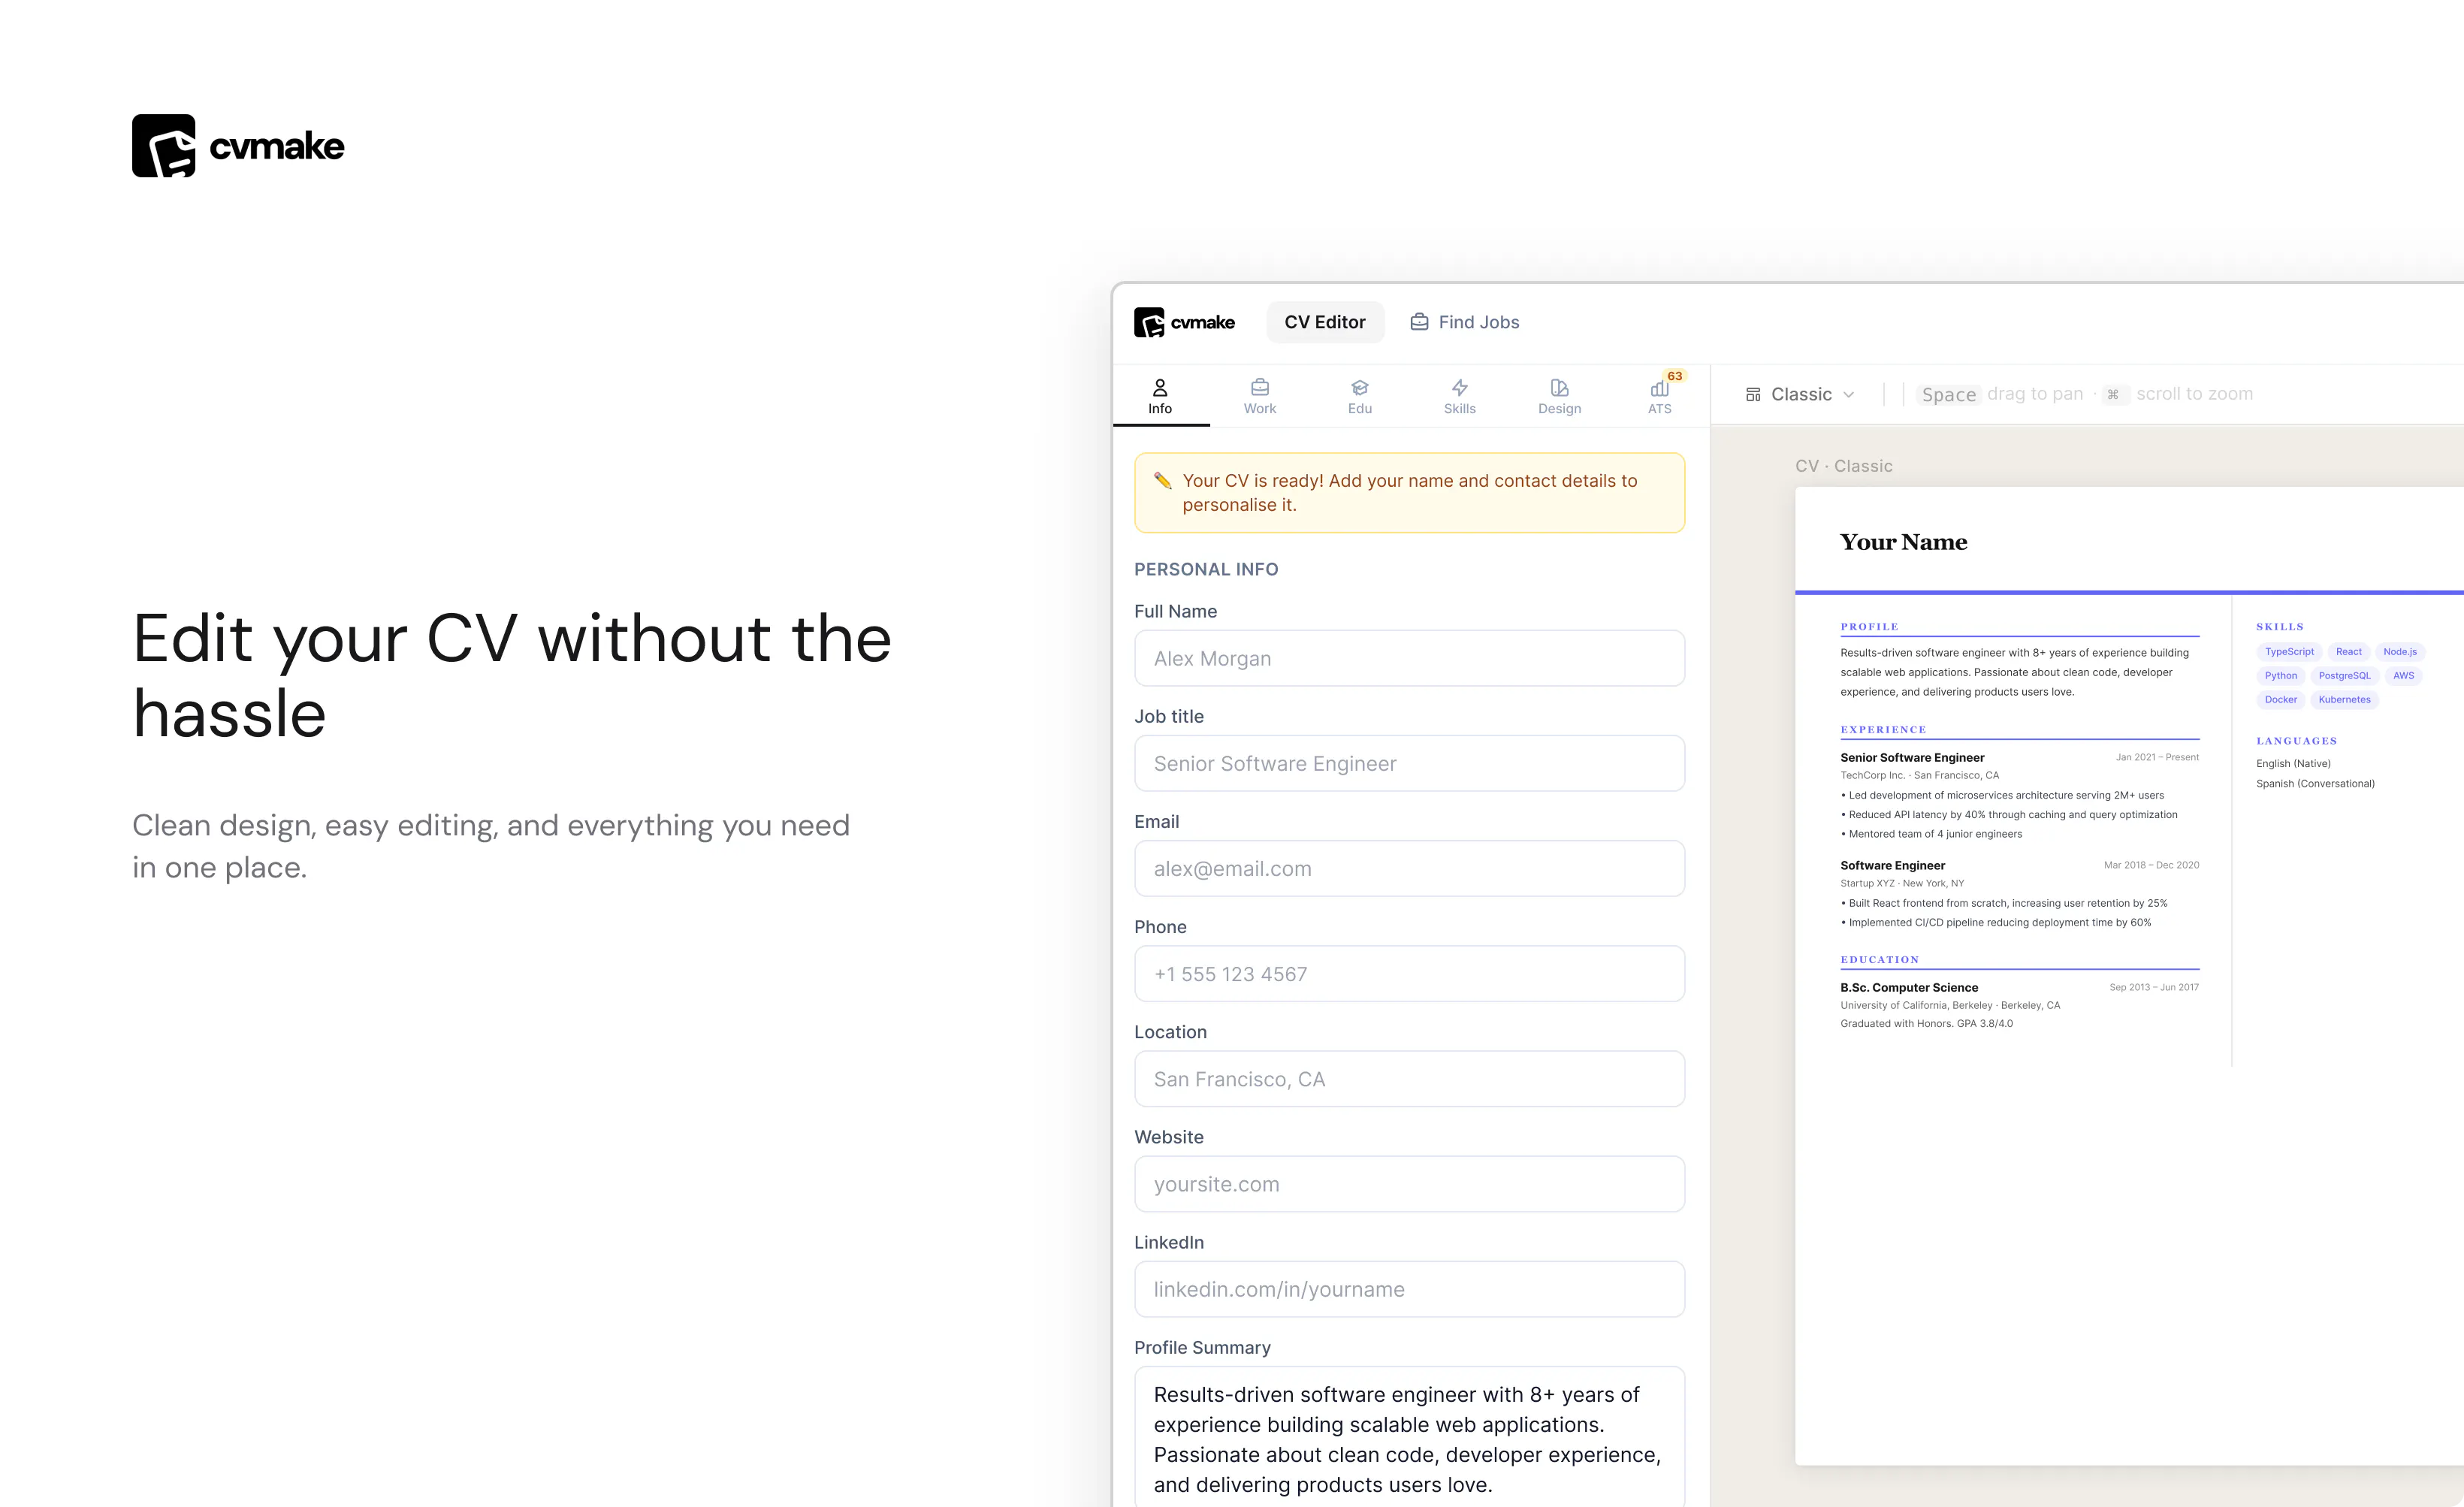Click the PROFILE heading in the CV preview
The width and height of the screenshot is (2464, 1507).
(1869, 627)
